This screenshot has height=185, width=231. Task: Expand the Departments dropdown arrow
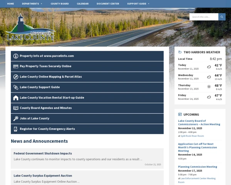click(42, 4)
